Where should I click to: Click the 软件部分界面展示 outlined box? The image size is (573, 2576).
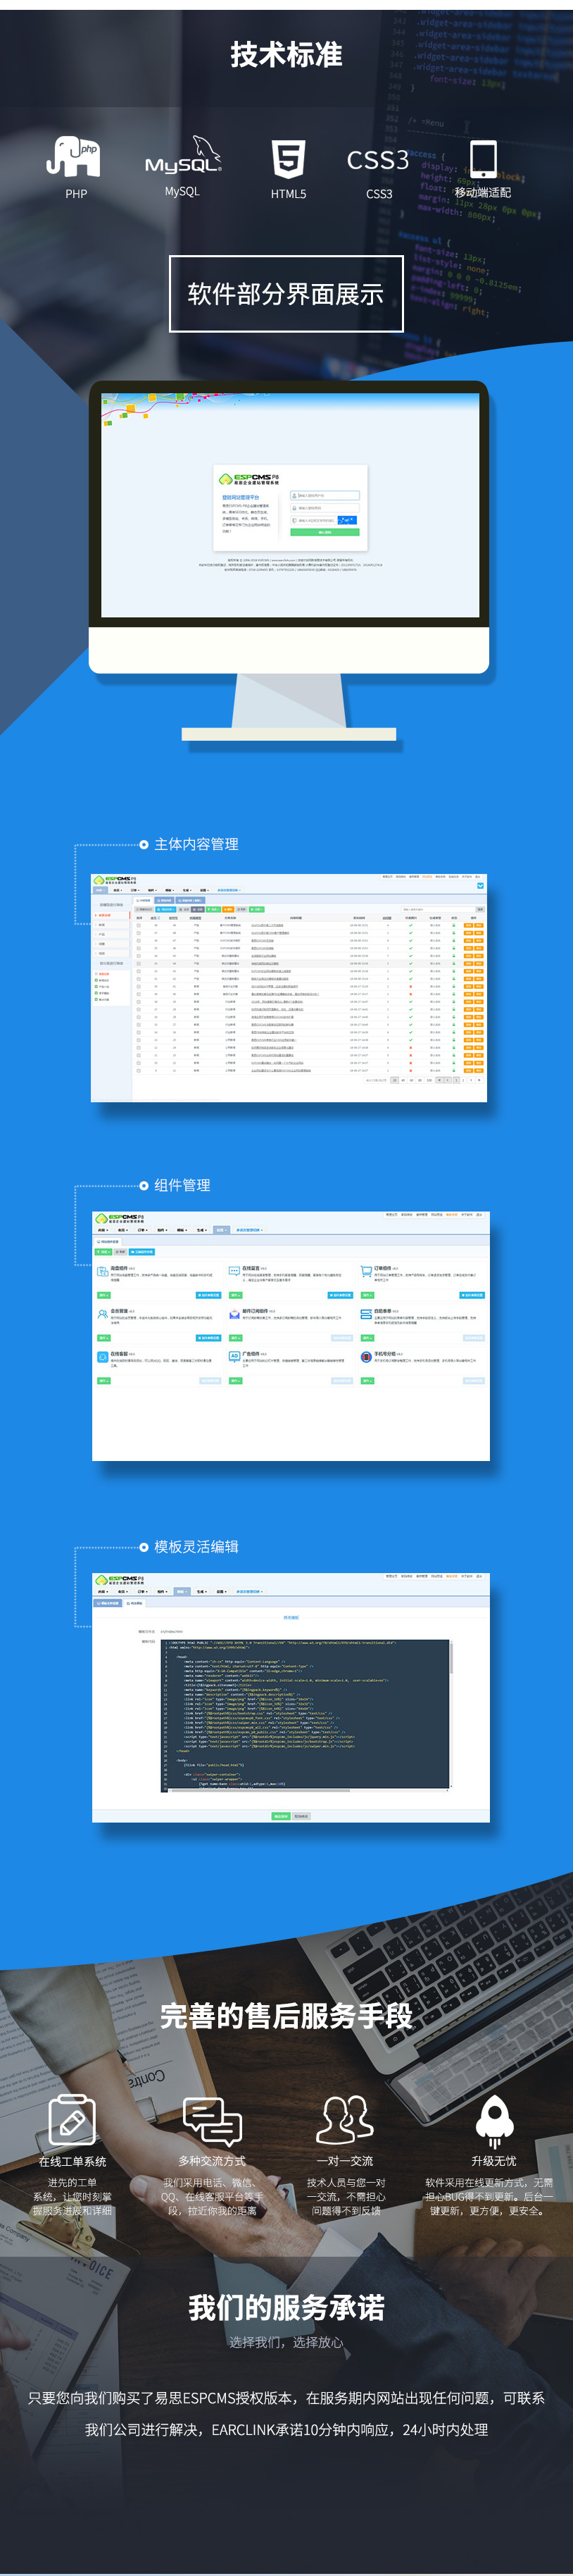(x=286, y=294)
